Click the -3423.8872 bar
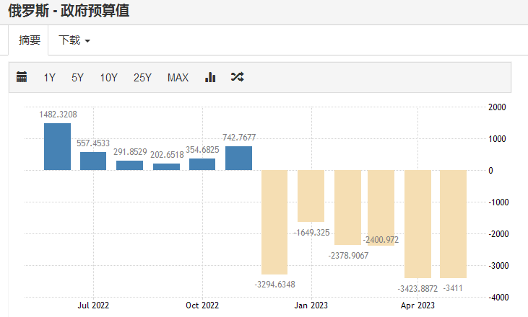The height and width of the screenshot is (317, 528). pyautogui.click(x=417, y=224)
